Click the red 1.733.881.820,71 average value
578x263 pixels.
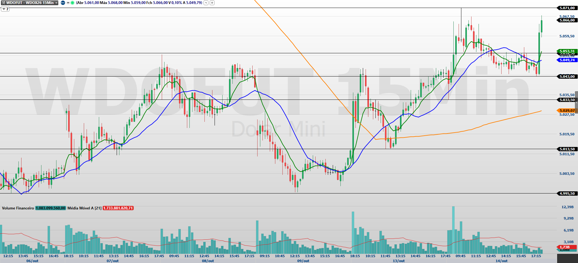point(118,208)
